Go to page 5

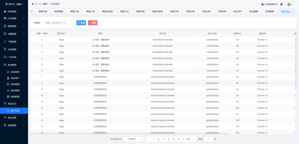click(174, 139)
